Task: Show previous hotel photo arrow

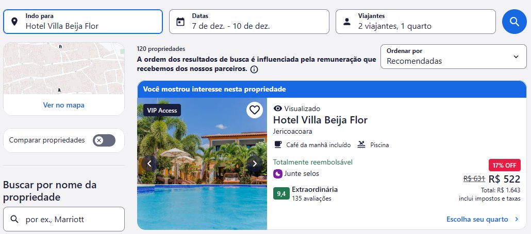Action: tap(150, 164)
